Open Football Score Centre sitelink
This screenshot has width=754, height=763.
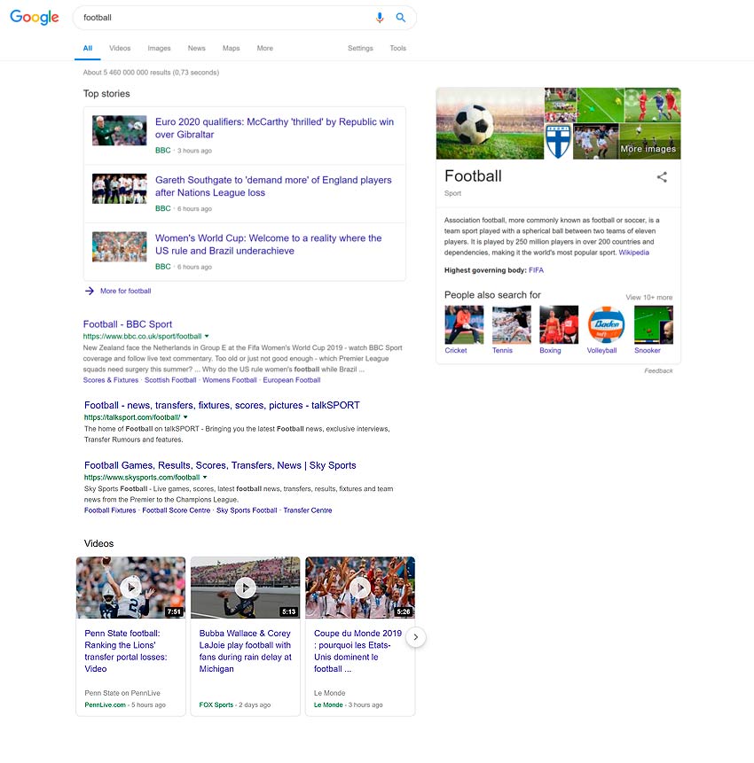coord(177,510)
